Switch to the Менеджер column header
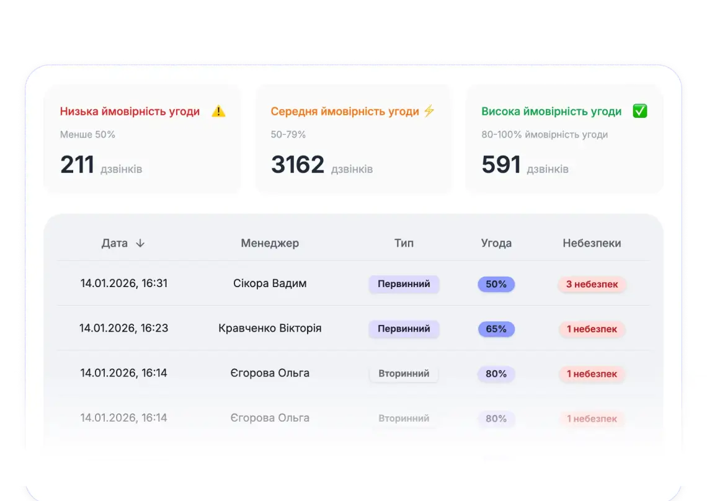This screenshot has width=707, height=501. pos(270,243)
